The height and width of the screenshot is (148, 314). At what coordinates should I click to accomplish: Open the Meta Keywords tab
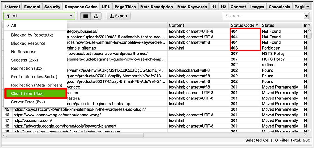pos(192,7)
